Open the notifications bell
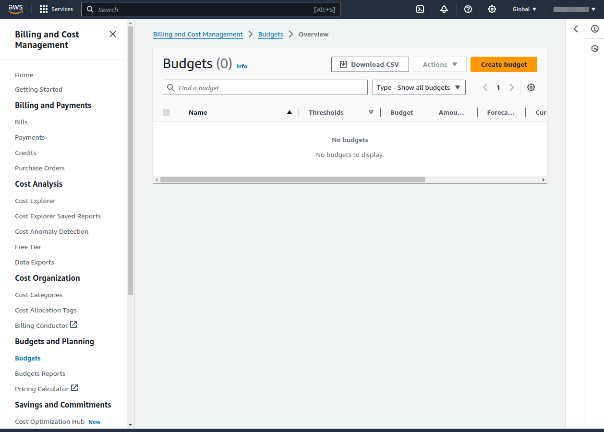604x432 pixels. pyautogui.click(x=444, y=9)
